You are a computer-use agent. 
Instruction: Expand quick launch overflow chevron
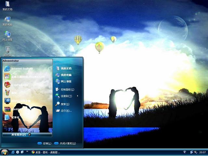tap(27, 151)
